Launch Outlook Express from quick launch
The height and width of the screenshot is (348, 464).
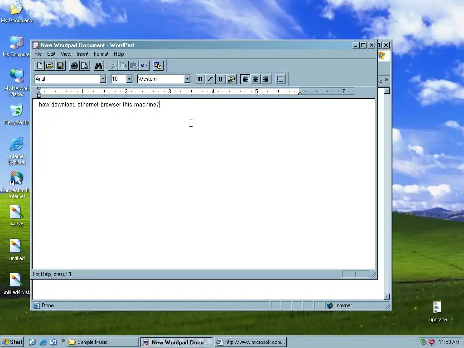tap(53, 342)
